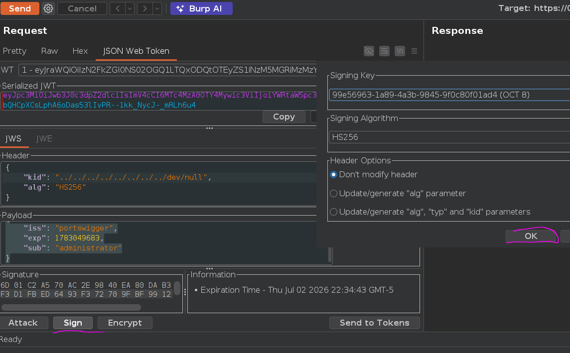Viewport: 570px width, 353px height.
Task: Go to next request with forward arrow
Action: [x=144, y=8]
